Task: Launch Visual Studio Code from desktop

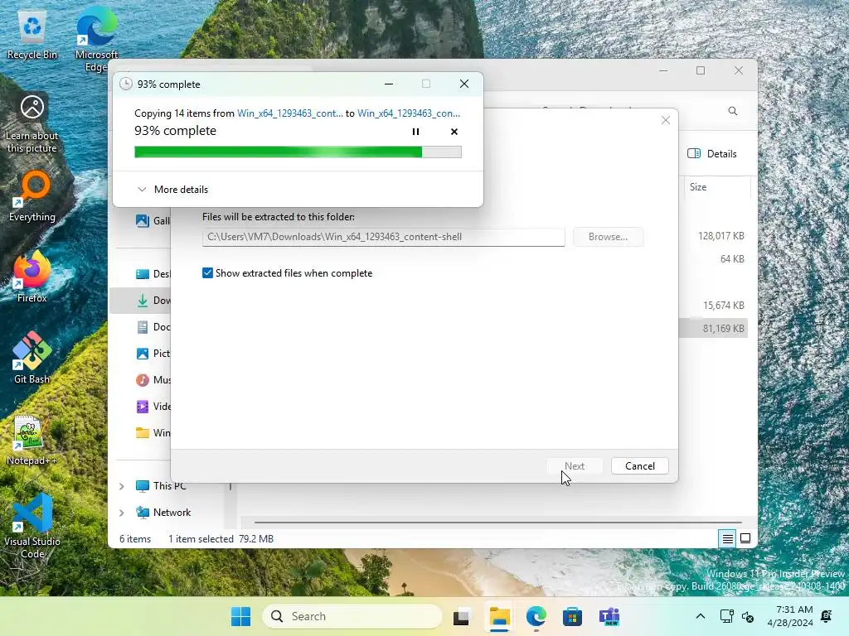Action: tap(32, 527)
